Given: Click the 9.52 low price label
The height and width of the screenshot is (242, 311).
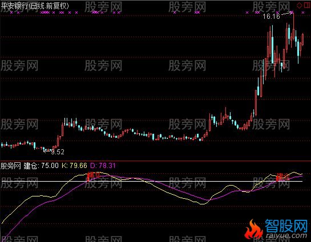Looking at the screenshot, I should pyautogui.click(x=58, y=152).
